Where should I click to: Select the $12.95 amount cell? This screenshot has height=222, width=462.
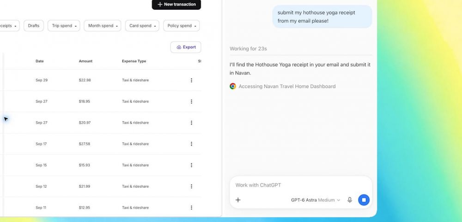pyautogui.click(x=84, y=208)
